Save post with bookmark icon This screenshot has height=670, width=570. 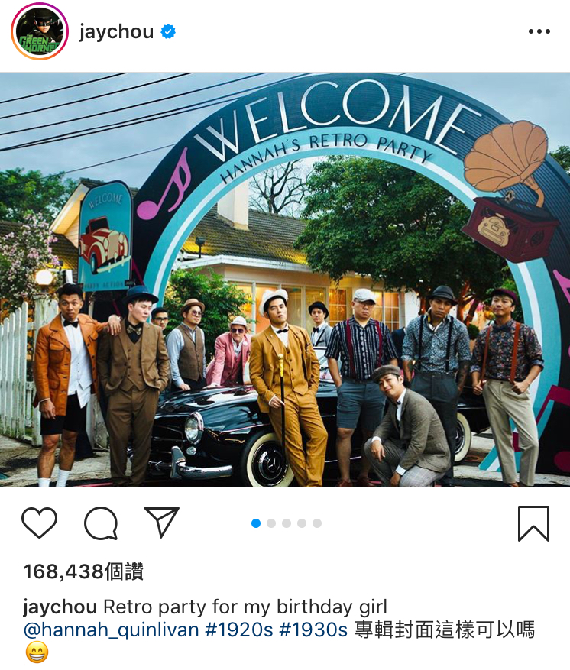(x=533, y=523)
